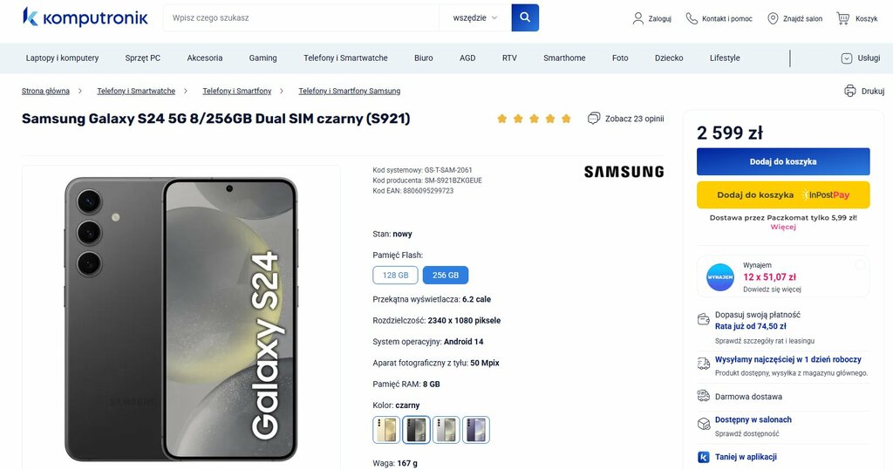Screen dimensions: 893x470
Task: Click the Komputronik logo
Action: point(85,17)
